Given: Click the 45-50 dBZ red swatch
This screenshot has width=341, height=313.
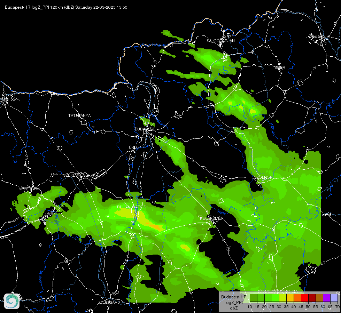Looking at the screenshot, I should point(305,298).
